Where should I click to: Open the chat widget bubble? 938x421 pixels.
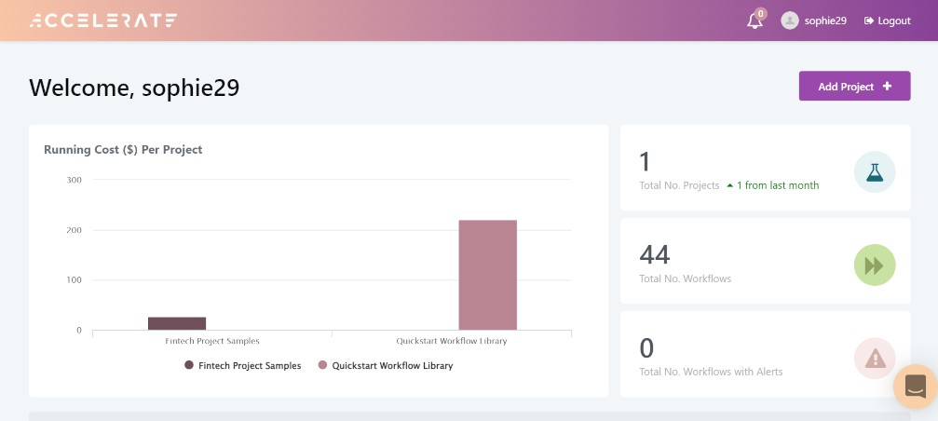[915, 386]
